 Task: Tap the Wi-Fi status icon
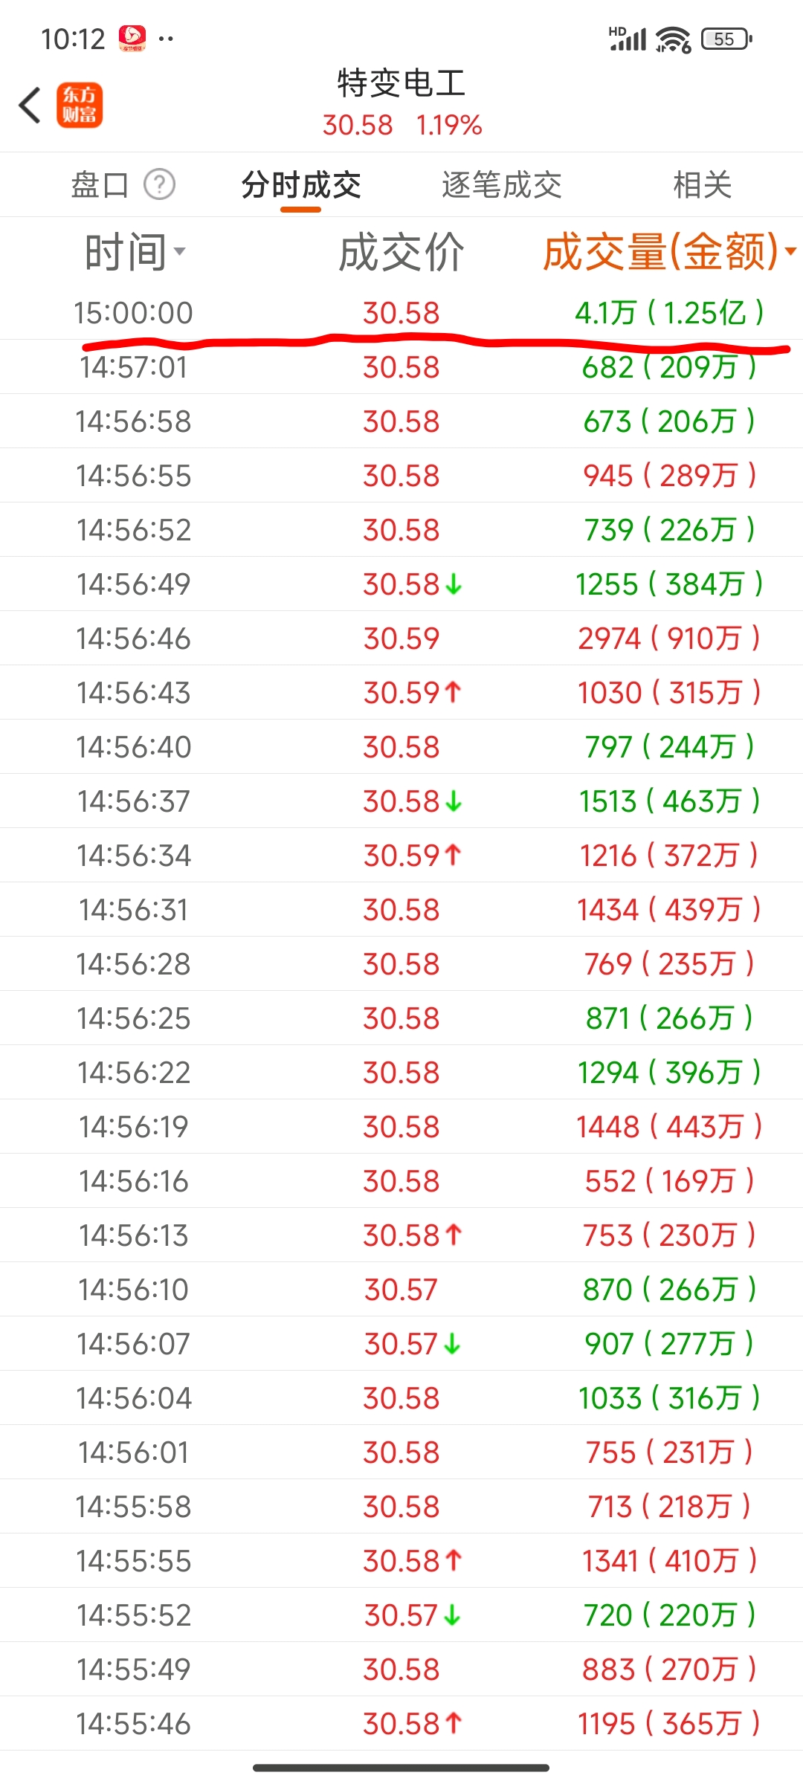673,39
